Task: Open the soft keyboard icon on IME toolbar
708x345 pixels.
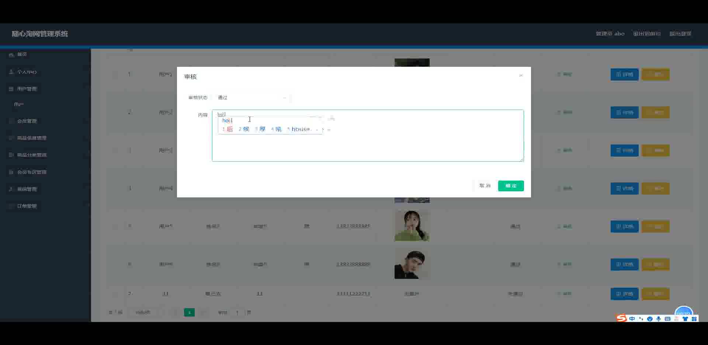Action: 667,319
